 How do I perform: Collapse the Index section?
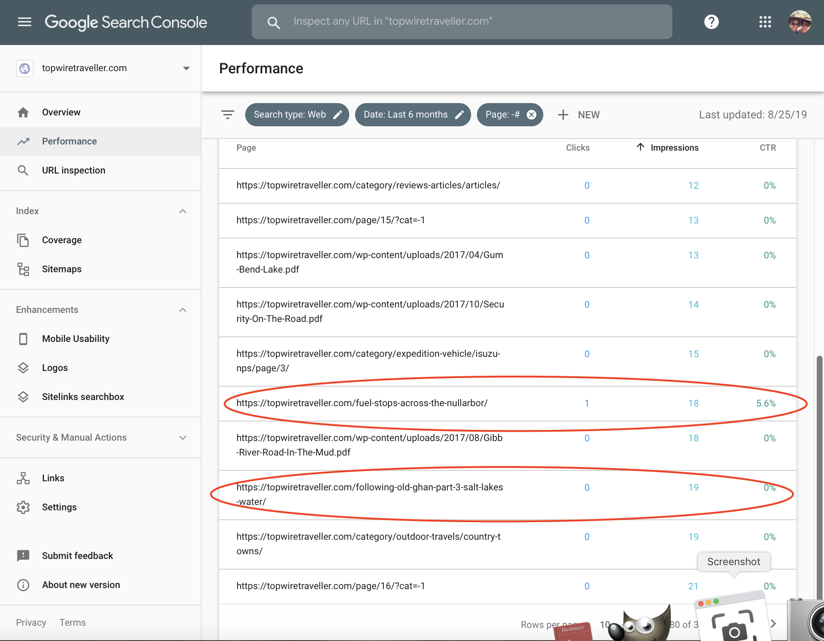tap(183, 211)
